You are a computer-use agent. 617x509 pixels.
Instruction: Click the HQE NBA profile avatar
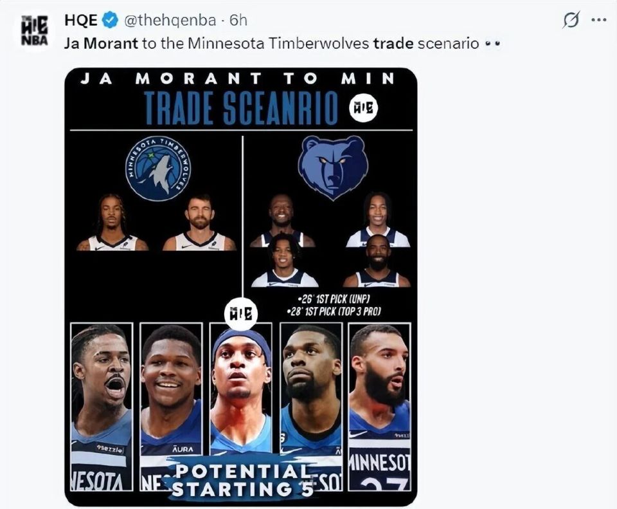[x=35, y=31]
